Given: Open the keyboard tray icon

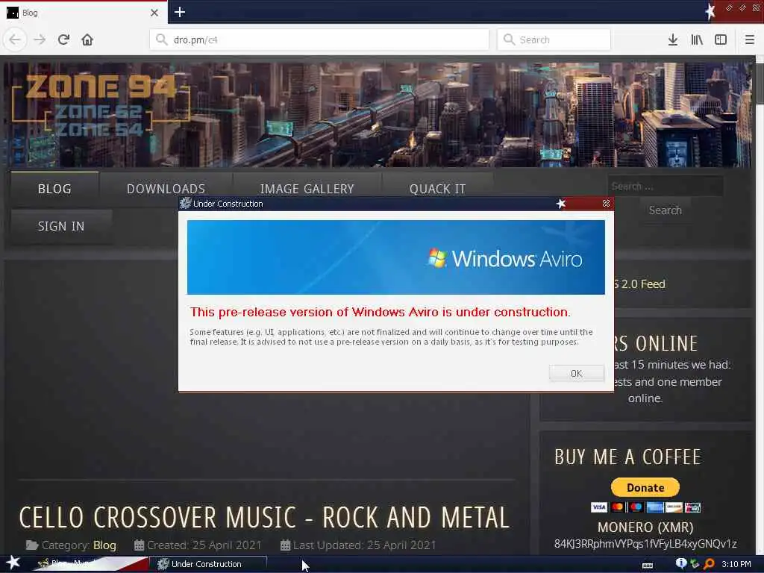Looking at the screenshot, I should click(648, 565).
